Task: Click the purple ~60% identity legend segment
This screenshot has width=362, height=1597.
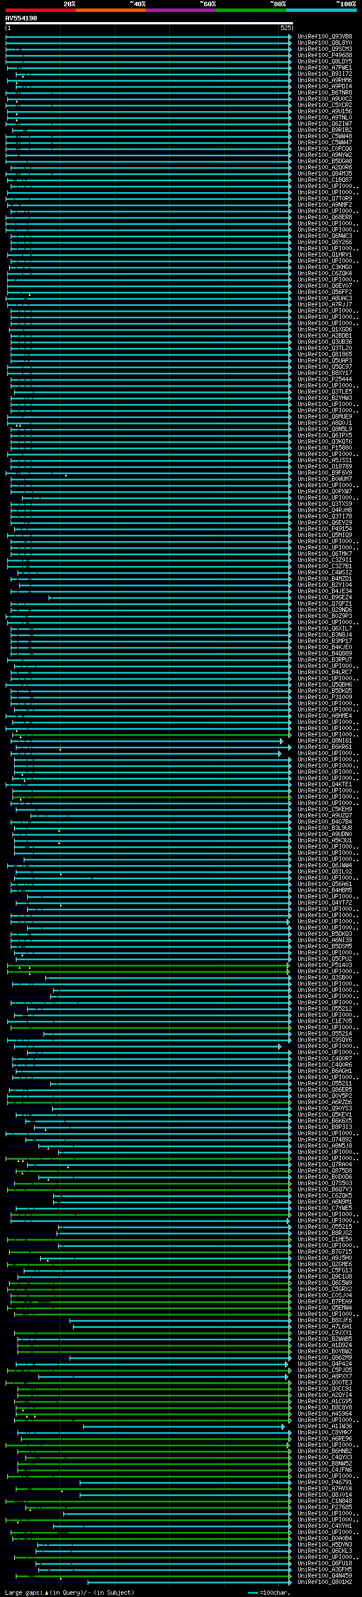Action: point(180,10)
